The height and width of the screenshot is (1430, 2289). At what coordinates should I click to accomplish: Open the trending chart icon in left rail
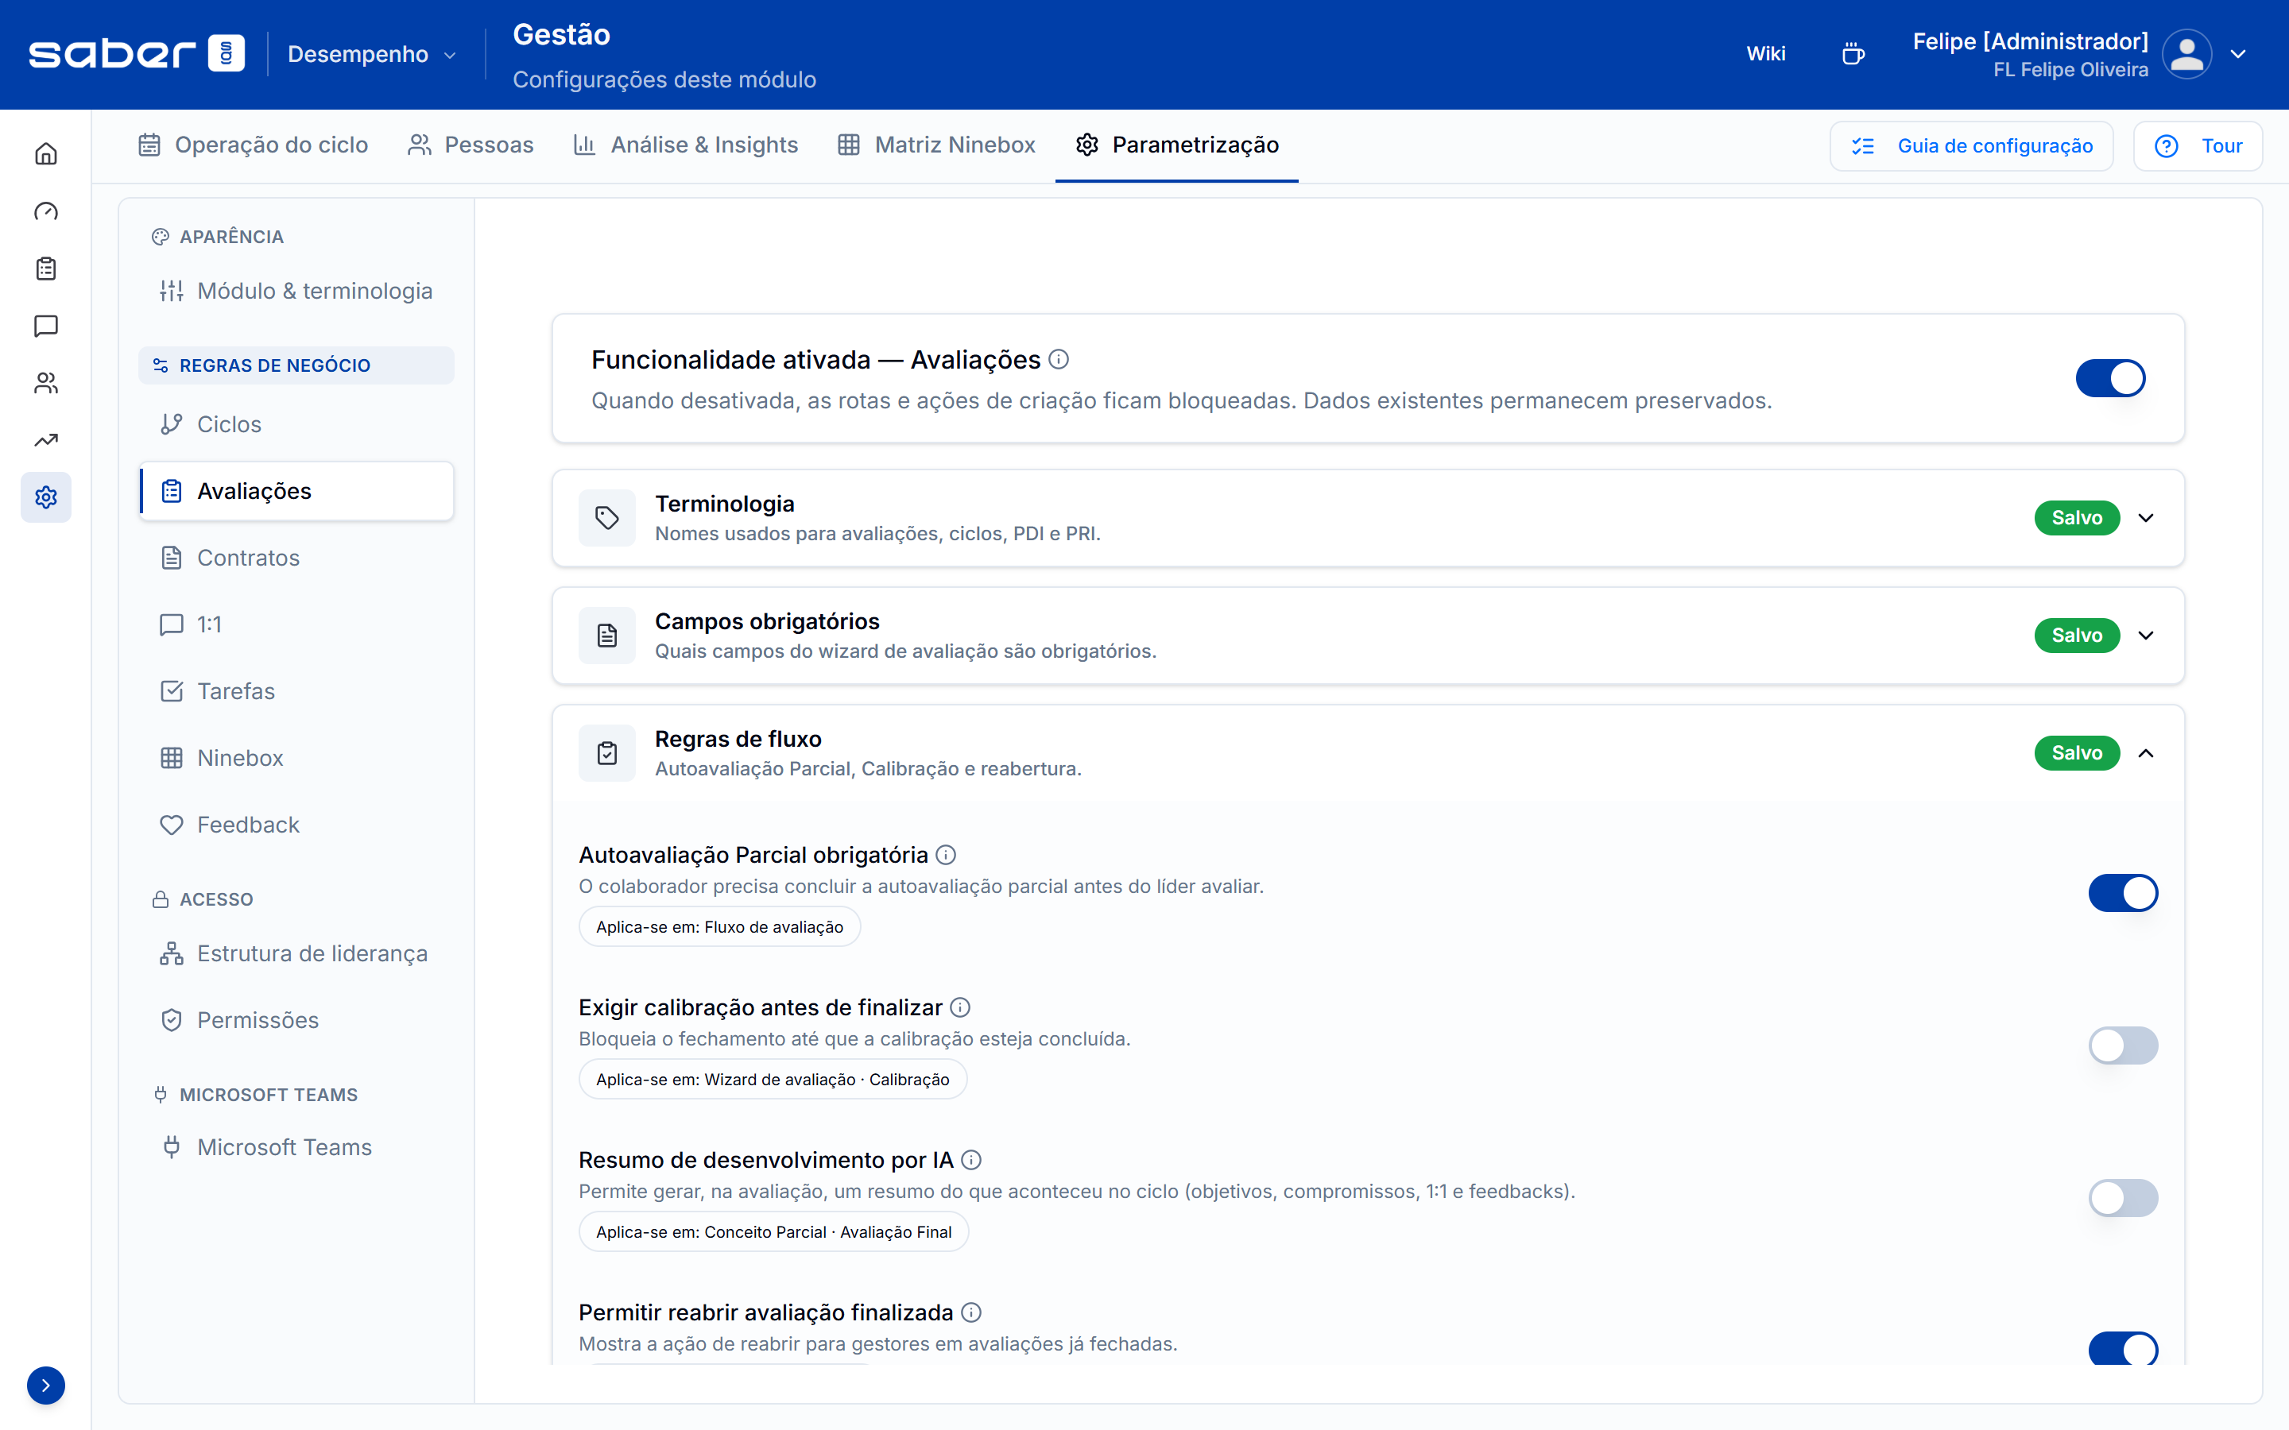pyautogui.click(x=45, y=440)
